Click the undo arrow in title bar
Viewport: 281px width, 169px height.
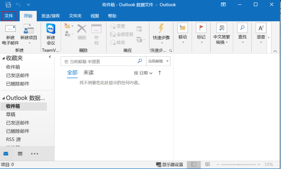click(18, 5)
